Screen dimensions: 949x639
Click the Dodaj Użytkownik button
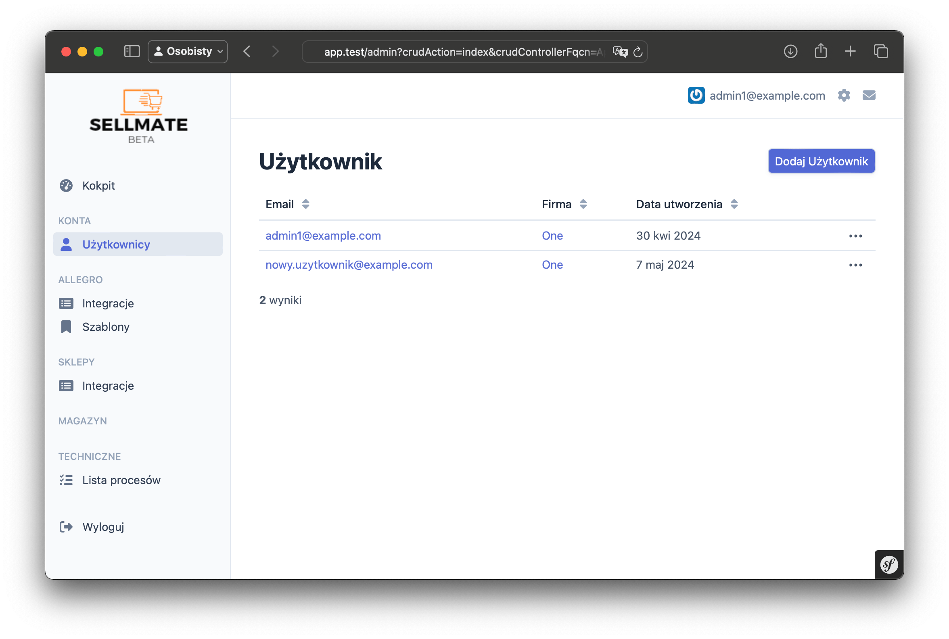821,161
